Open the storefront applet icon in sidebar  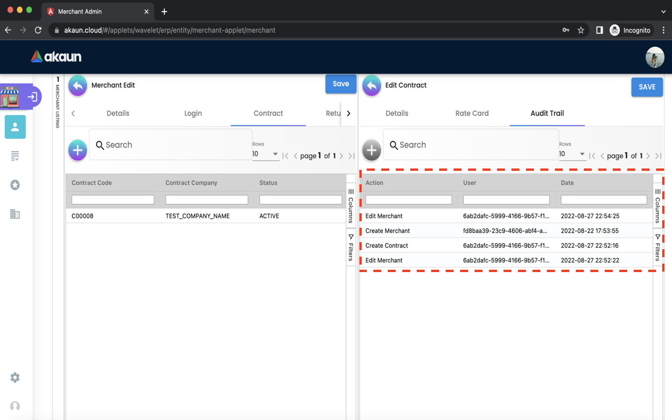(x=10, y=97)
